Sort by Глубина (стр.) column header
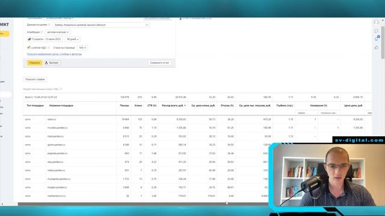The height and width of the screenshot is (216, 385). pos(285,106)
